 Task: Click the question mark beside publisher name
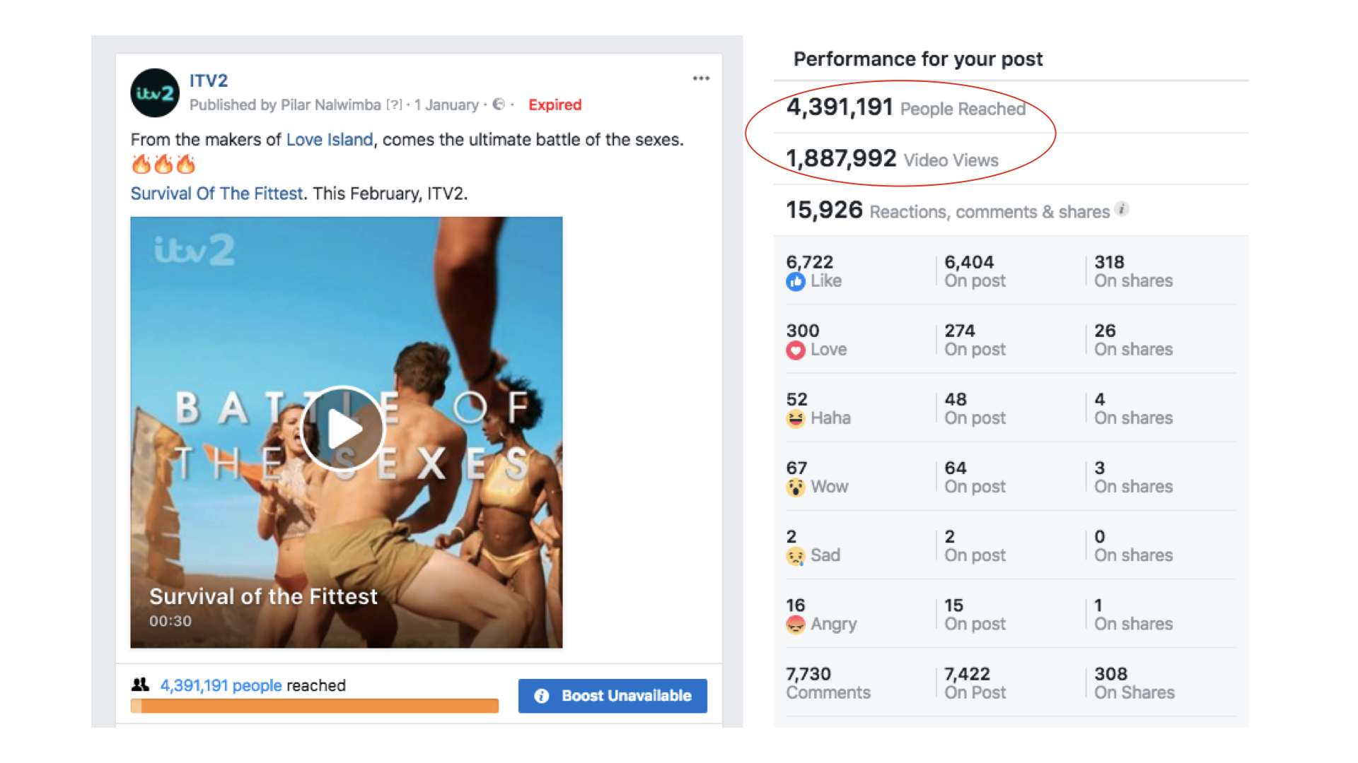(394, 105)
